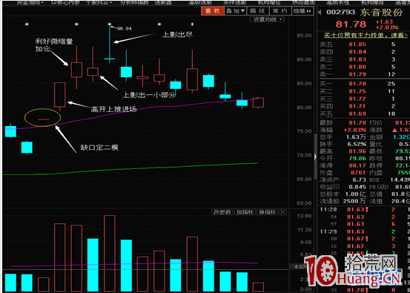Click the up-down arrow event marker atop chart
This screenshot has width=410, height=293.
pyautogui.click(x=193, y=24)
